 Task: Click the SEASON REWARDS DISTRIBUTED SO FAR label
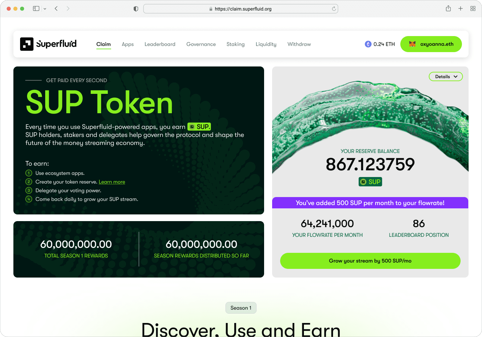pos(202,256)
